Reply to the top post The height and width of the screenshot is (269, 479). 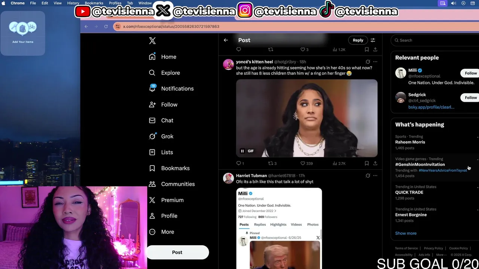coord(239,49)
